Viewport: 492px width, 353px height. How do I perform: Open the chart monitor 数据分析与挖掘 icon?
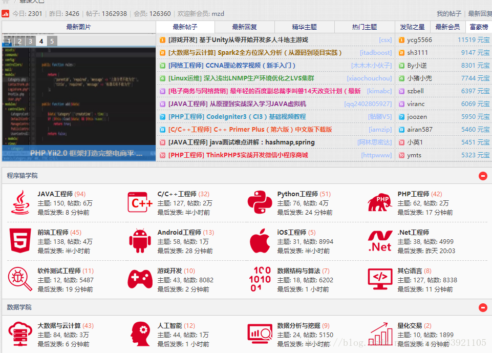[260, 334]
